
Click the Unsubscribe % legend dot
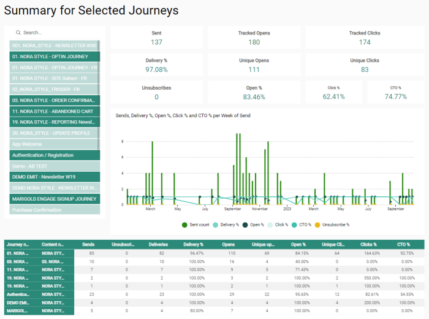(317, 225)
